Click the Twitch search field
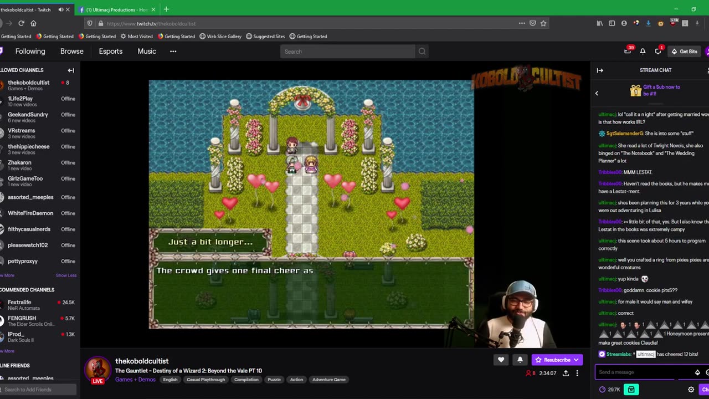Viewport: 709px width, 399px height. point(347,52)
